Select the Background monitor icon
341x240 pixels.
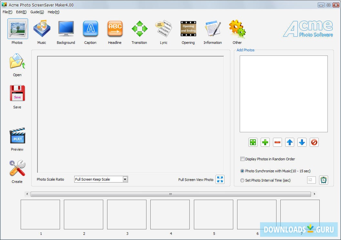[x=66, y=29]
